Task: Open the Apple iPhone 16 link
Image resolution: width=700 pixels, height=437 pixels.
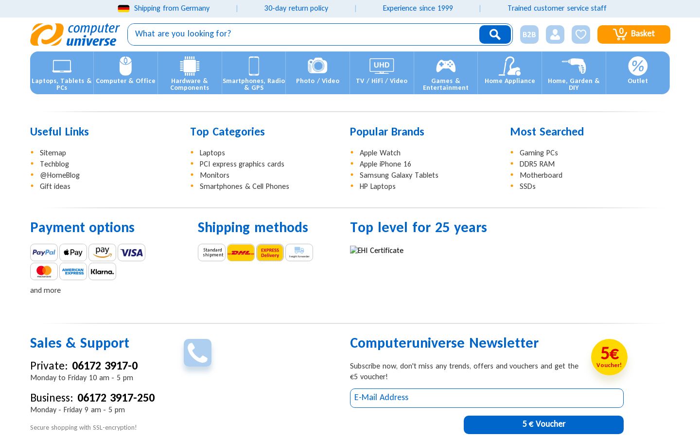Action: pos(385,164)
